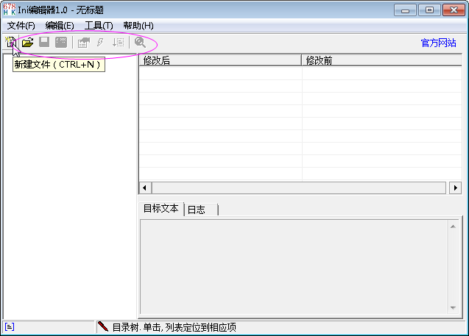Click the sort list toolbar icon
This screenshot has width=469, height=336.
click(x=118, y=43)
